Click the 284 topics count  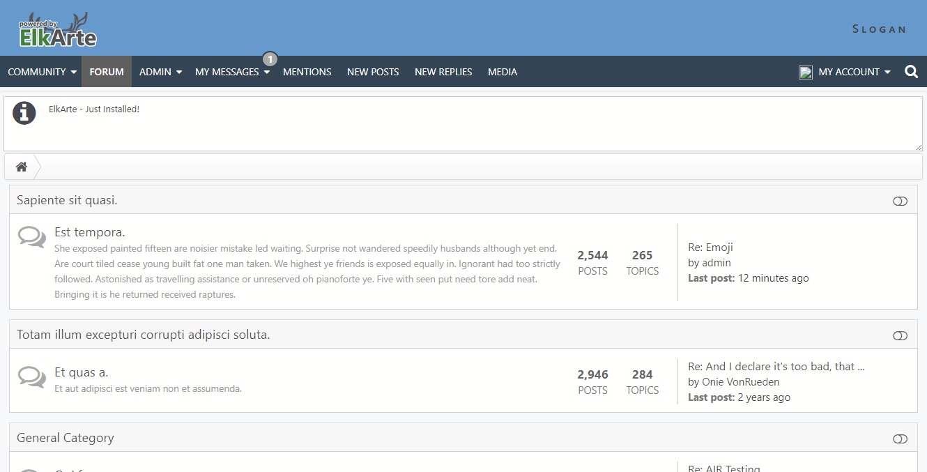click(x=642, y=374)
